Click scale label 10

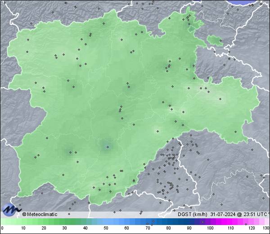point(23,228)
